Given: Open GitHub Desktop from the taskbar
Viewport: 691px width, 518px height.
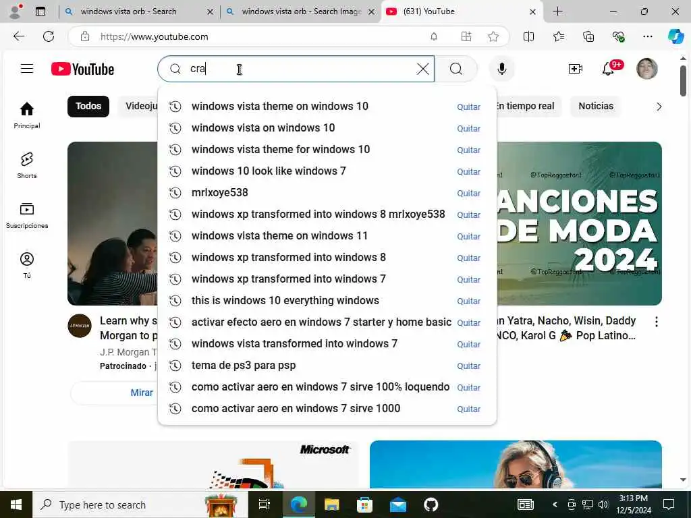Looking at the screenshot, I should pyautogui.click(x=431, y=505).
